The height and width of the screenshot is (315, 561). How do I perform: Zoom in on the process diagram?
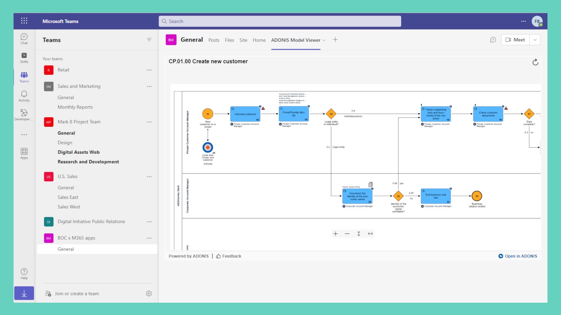[x=336, y=234]
